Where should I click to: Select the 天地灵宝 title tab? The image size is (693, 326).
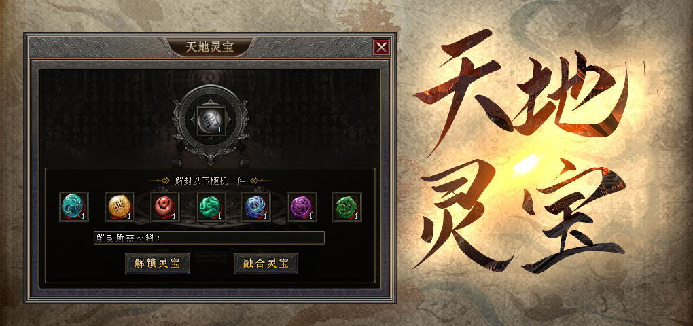tap(209, 47)
